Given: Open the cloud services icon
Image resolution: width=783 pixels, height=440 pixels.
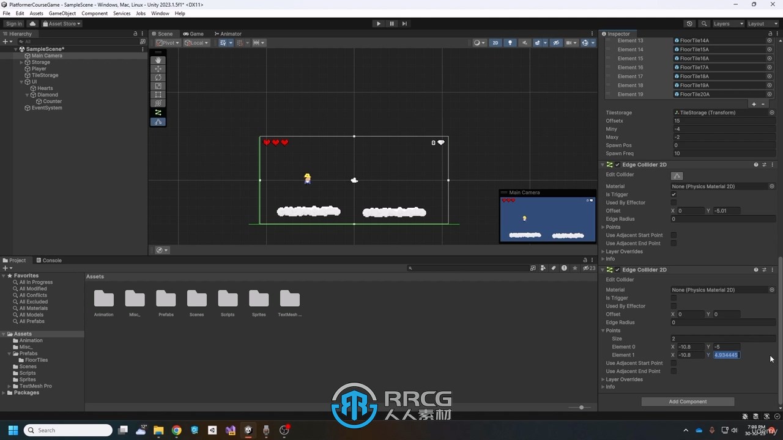Looking at the screenshot, I should coord(32,24).
